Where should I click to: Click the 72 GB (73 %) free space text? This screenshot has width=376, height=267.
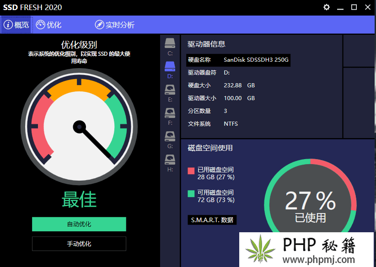(x=216, y=200)
